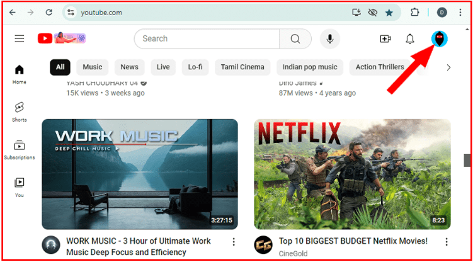Open the YouTube hamburger guide menu
This screenshot has width=473, height=262.
click(20, 38)
